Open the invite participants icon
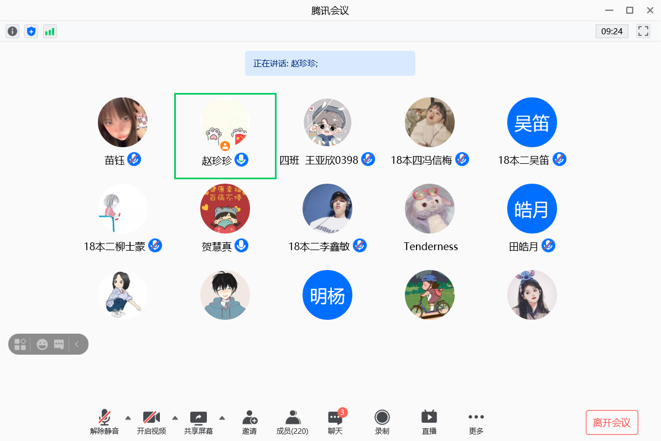This screenshot has width=661, height=441. tap(249, 422)
